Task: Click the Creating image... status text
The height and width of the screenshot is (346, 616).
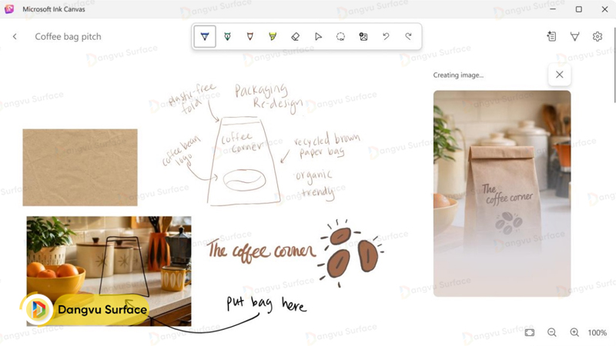Action: (x=458, y=75)
